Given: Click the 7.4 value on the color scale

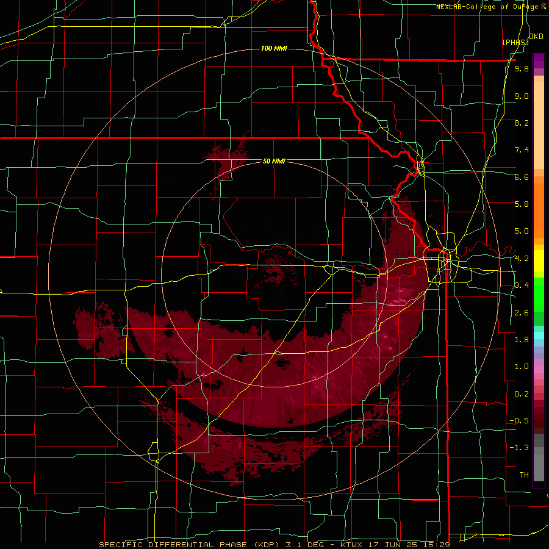Looking at the screenshot, I should [x=522, y=150].
